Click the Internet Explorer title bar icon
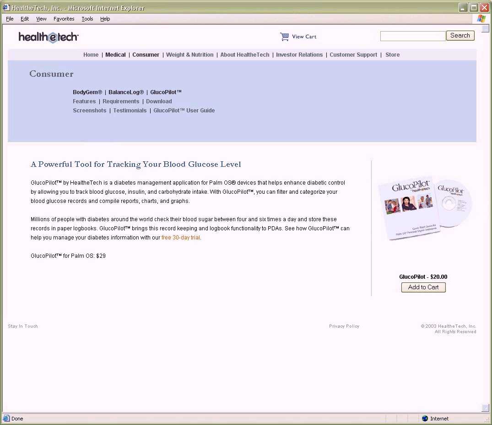The width and height of the screenshot is (492, 425). coord(6,8)
